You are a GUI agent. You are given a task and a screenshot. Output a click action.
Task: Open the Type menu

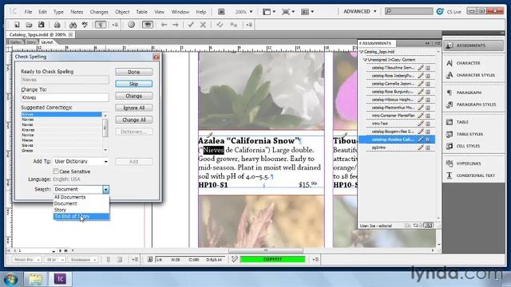pos(58,12)
